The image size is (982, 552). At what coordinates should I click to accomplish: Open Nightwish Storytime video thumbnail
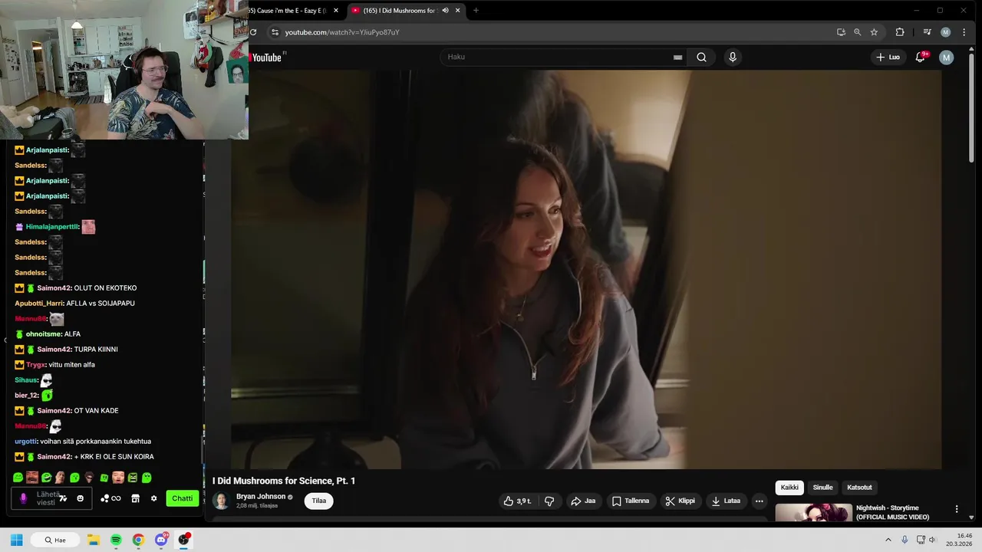click(813, 513)
